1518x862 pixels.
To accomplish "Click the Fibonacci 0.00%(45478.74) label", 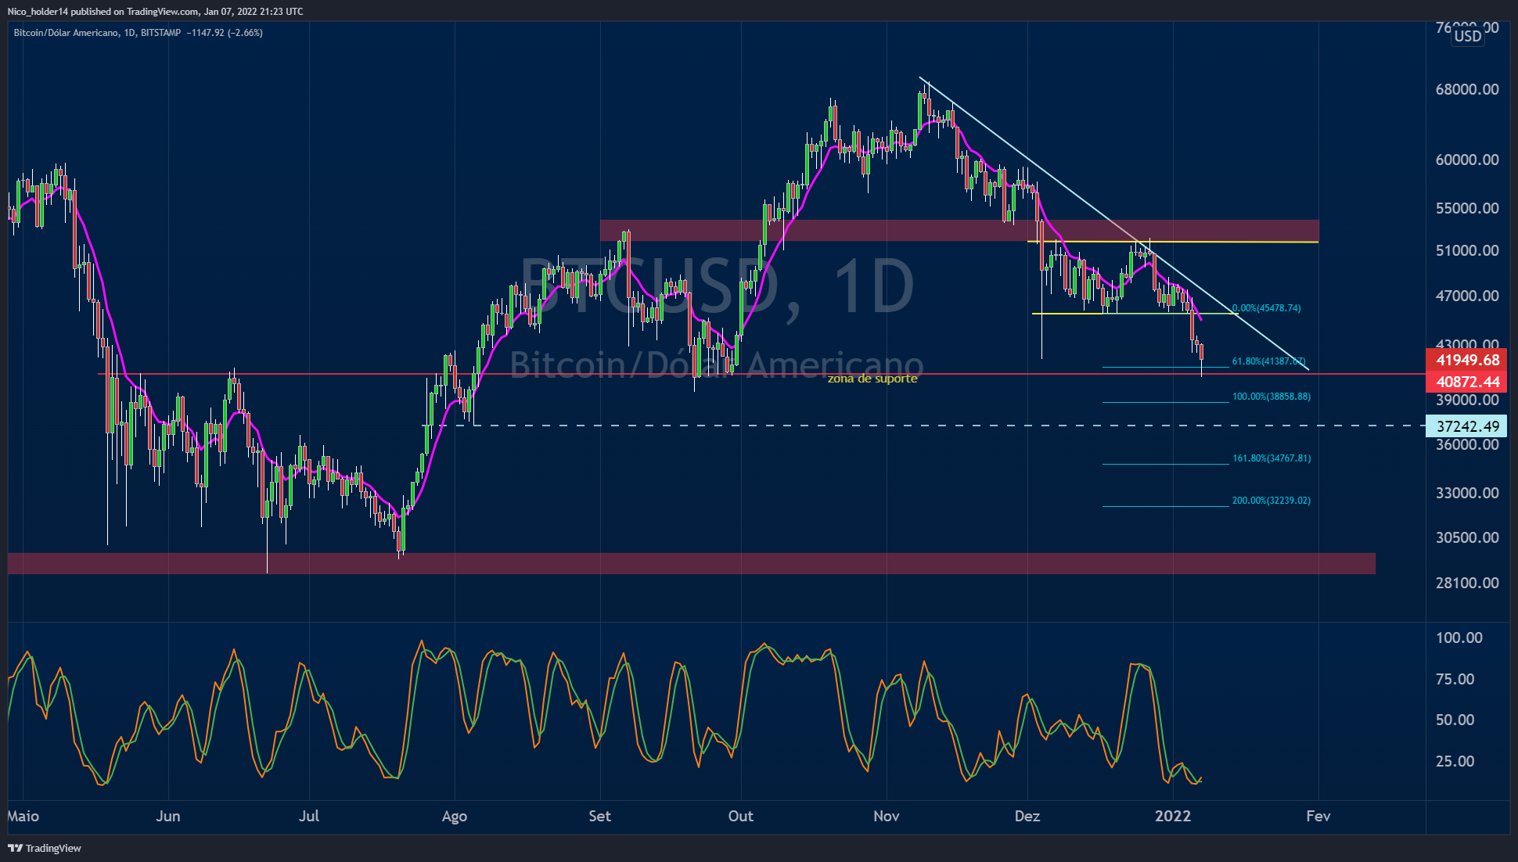I will [x=1266, y=308].
